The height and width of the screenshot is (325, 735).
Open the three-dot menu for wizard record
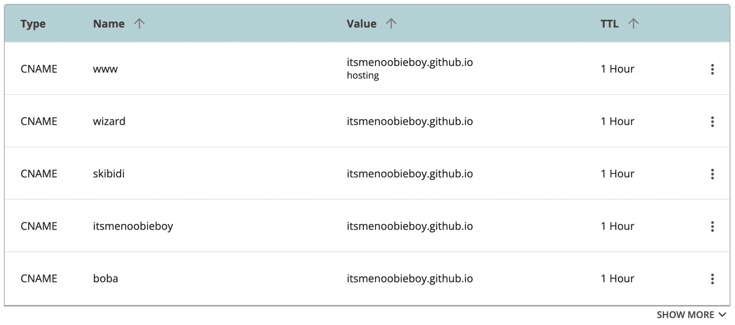712,122
